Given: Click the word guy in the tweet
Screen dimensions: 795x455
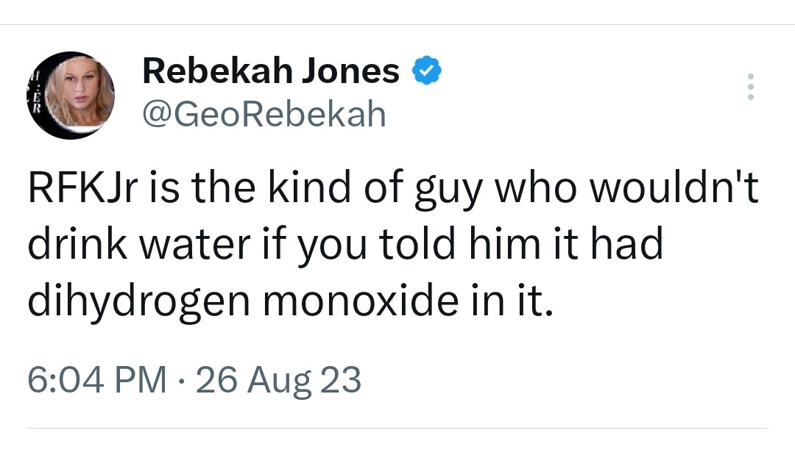Looking at the screenshot, I should [448, 191].
